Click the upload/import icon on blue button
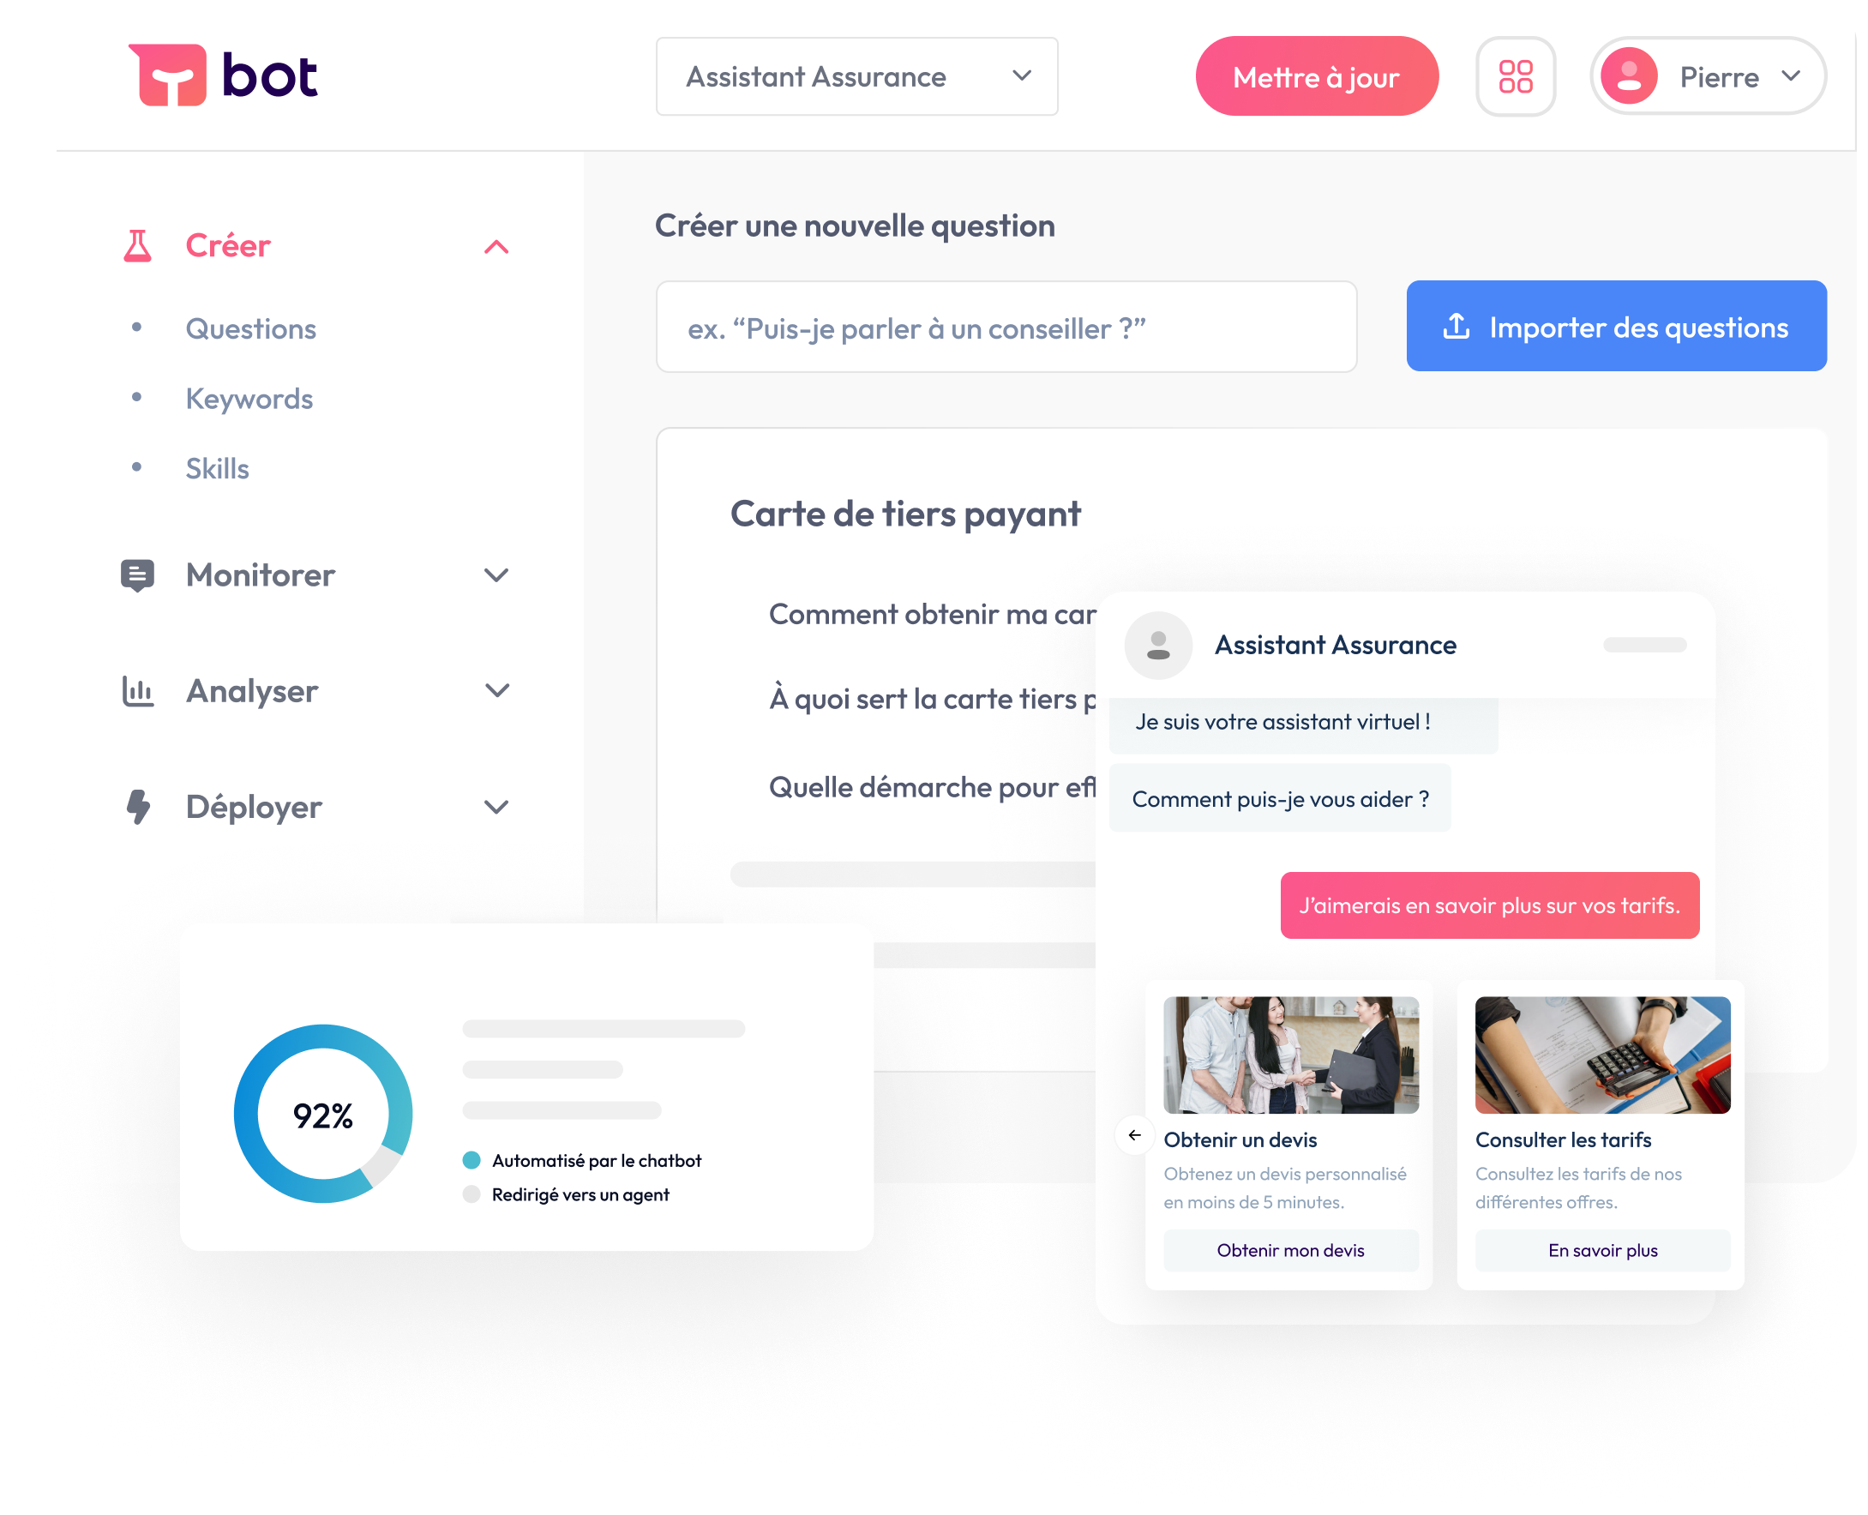The height and width of the screenshot is (1515, 1868). coord(1454,326)
